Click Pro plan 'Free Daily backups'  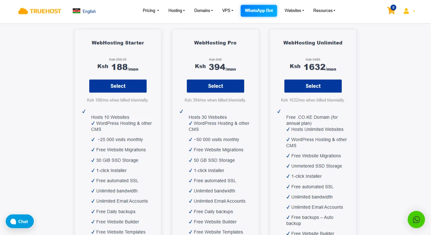coord(213,212)
